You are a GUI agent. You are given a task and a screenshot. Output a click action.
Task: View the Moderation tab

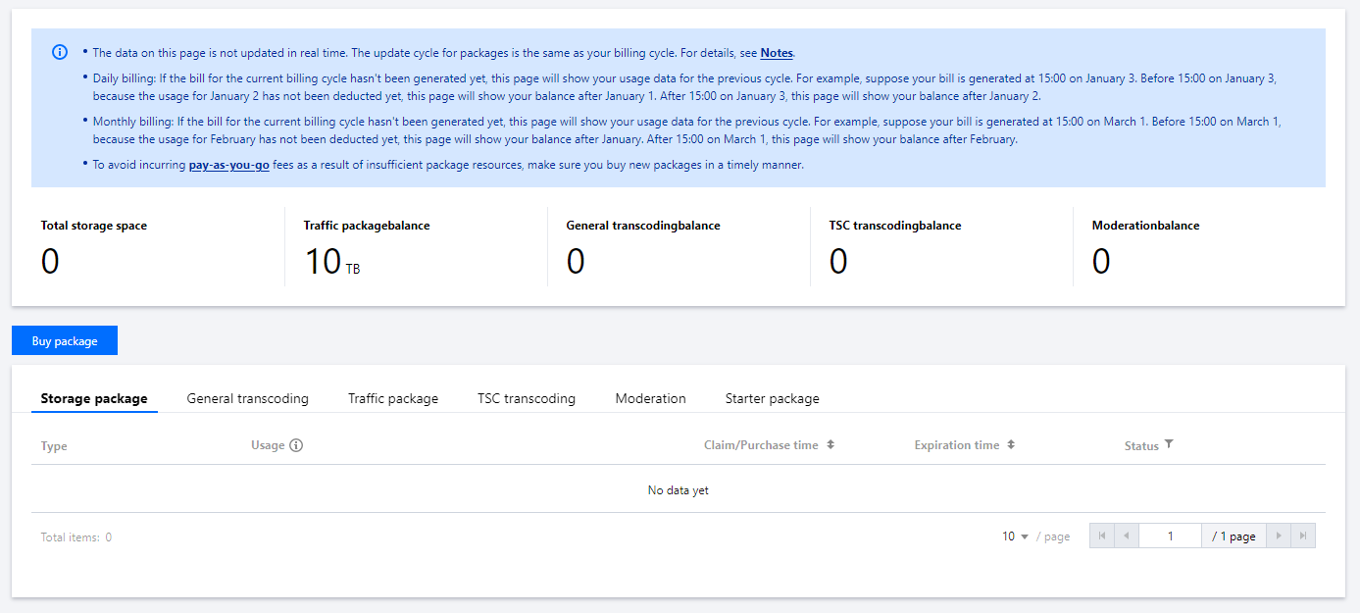point(650,398)
